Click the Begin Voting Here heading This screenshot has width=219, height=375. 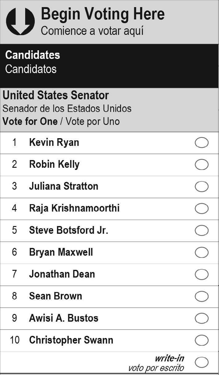click(x=103, y=14)
